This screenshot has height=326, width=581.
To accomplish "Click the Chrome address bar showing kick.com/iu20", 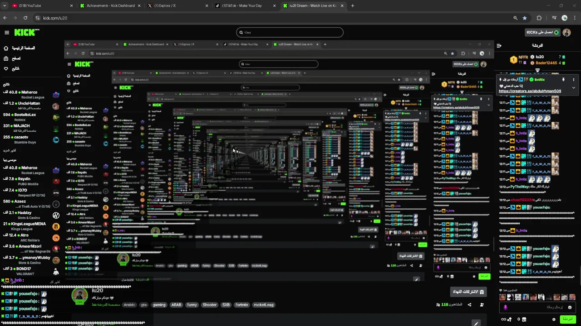I will (x=272, y=18).
